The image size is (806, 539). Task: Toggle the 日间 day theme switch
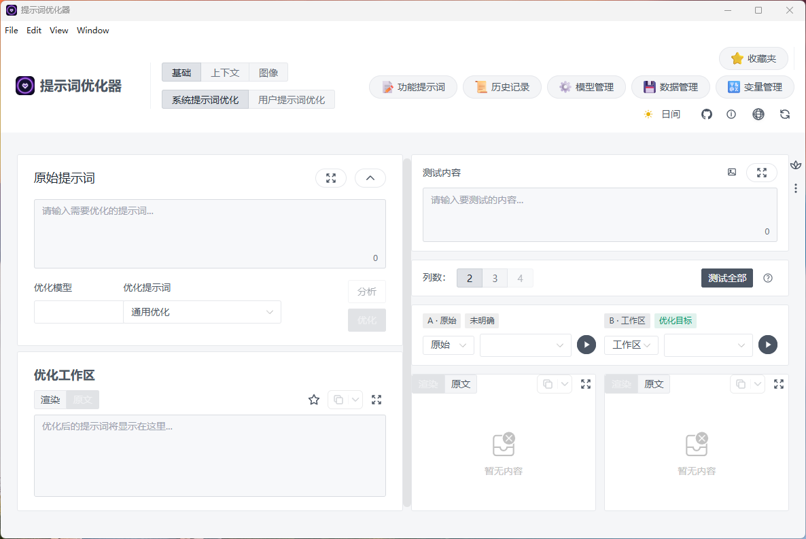point(662,114)
